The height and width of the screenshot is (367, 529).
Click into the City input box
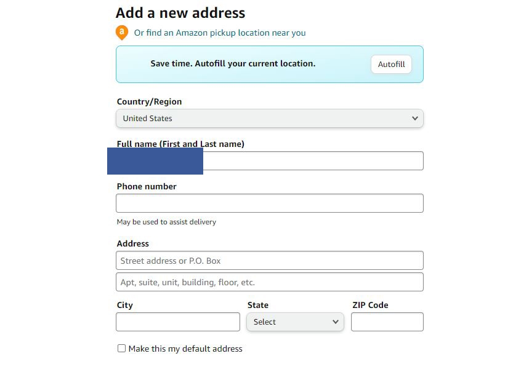(x=177, y=322)
